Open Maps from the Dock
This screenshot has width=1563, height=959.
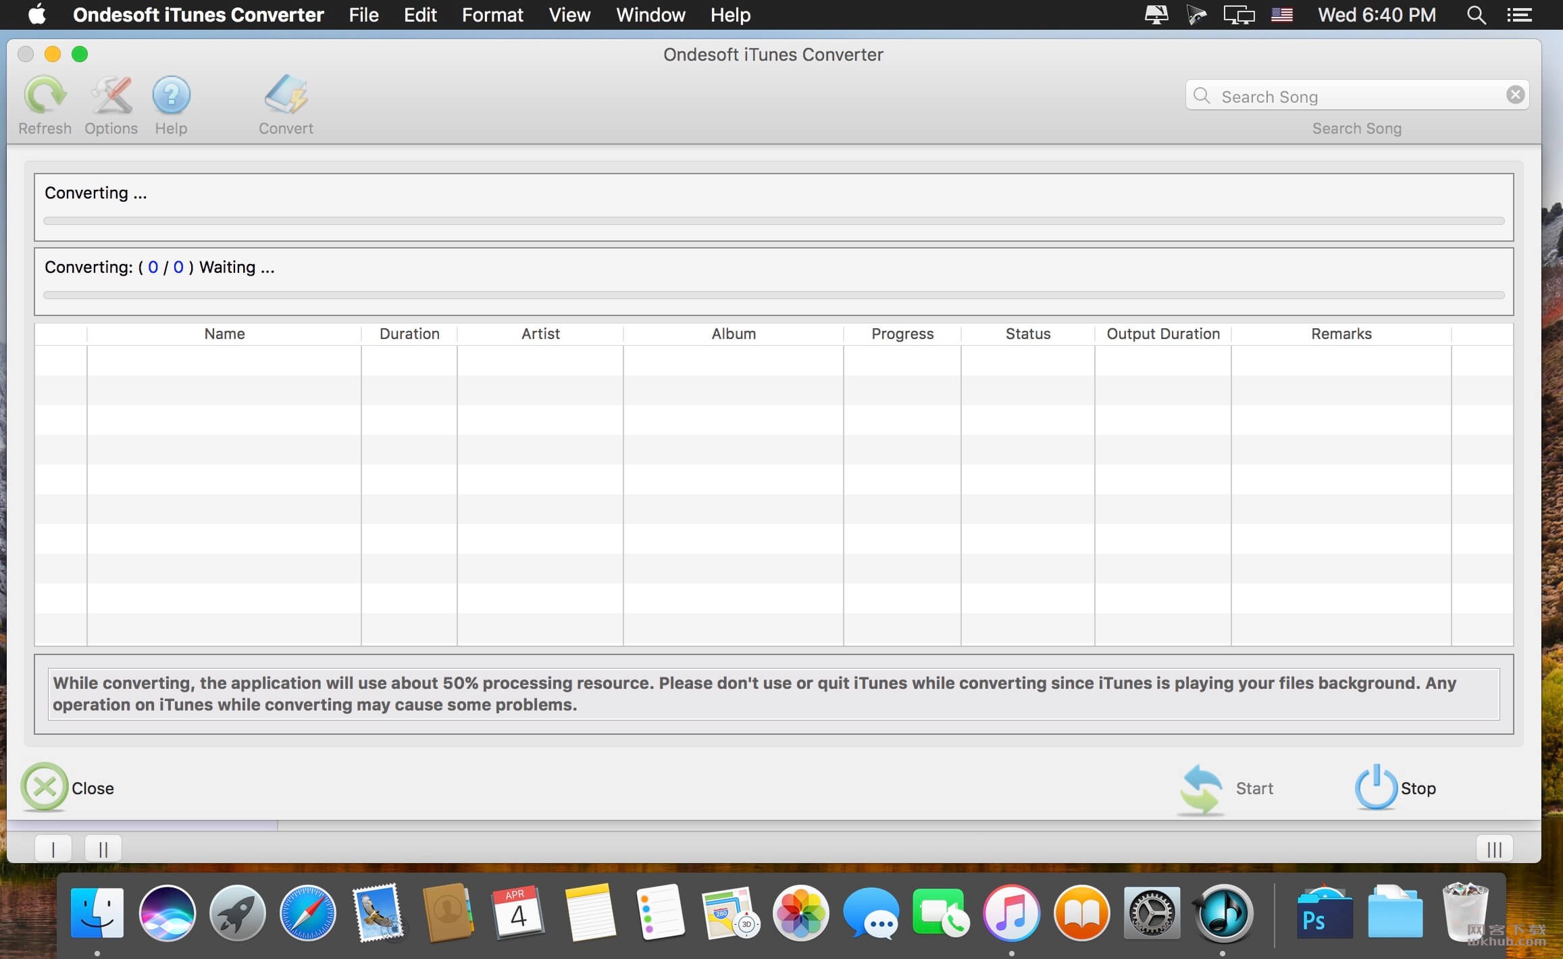pos(731,913)
